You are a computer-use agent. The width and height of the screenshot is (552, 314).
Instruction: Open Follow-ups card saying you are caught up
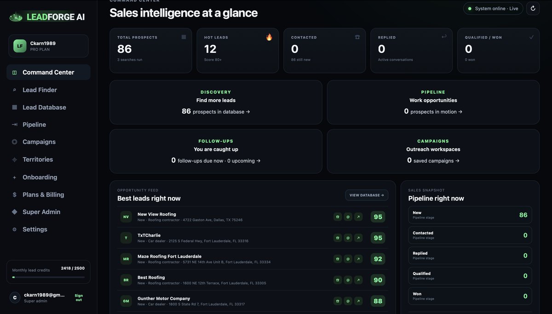pyautogui.click(x=216, y=151)
